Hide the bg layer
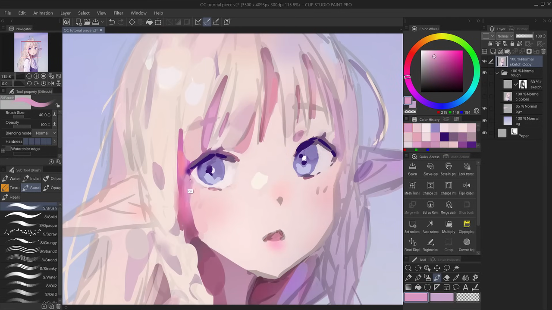The width and height of the screenshot is (552, 310). click(x=484, y=121)
